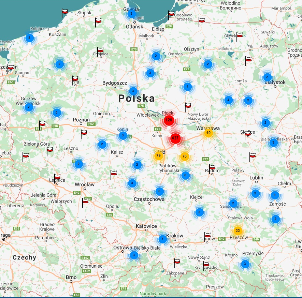Click the blue 3 cluster near Ostrawa

[x=134, y=255]
